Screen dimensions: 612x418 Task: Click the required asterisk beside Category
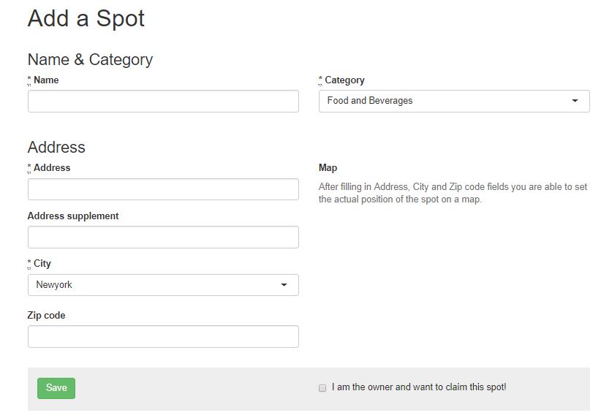pos(320,80)
